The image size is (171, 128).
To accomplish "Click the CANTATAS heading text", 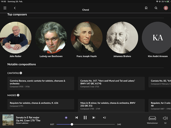I will click(13, 73).
